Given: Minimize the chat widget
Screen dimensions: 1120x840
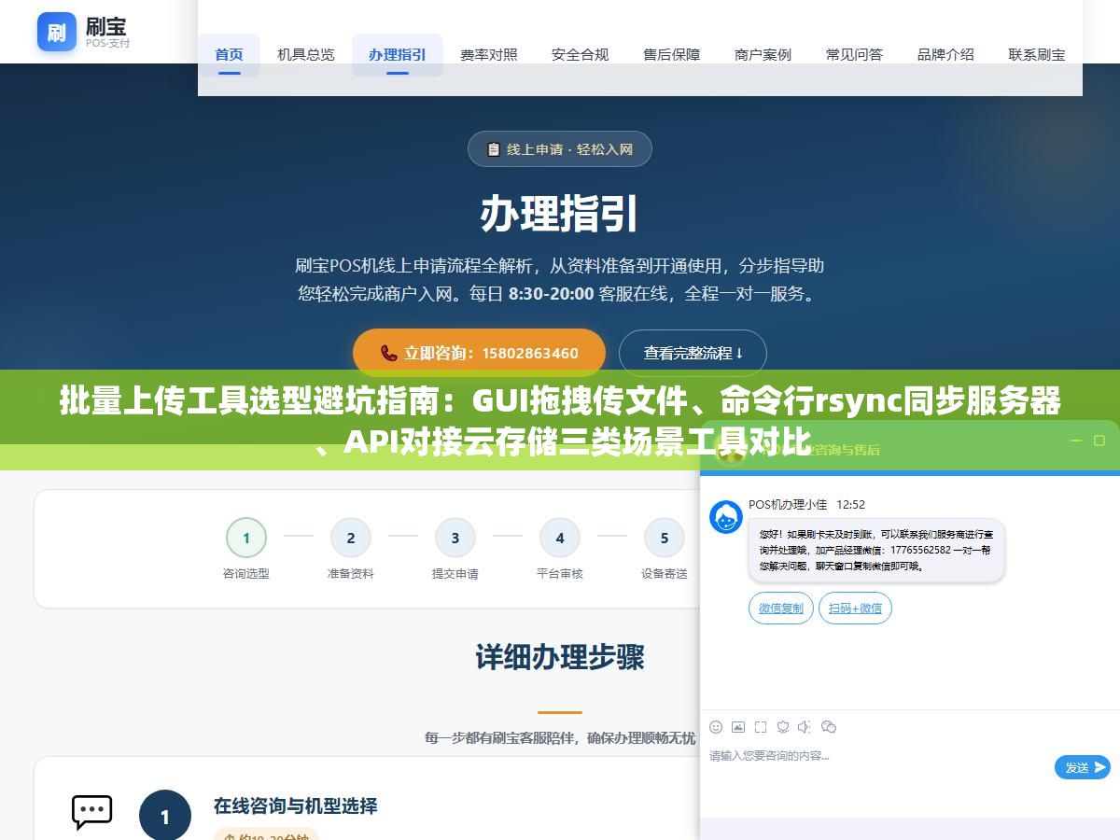Looking at the screenshot, I should click(1075, 441).
